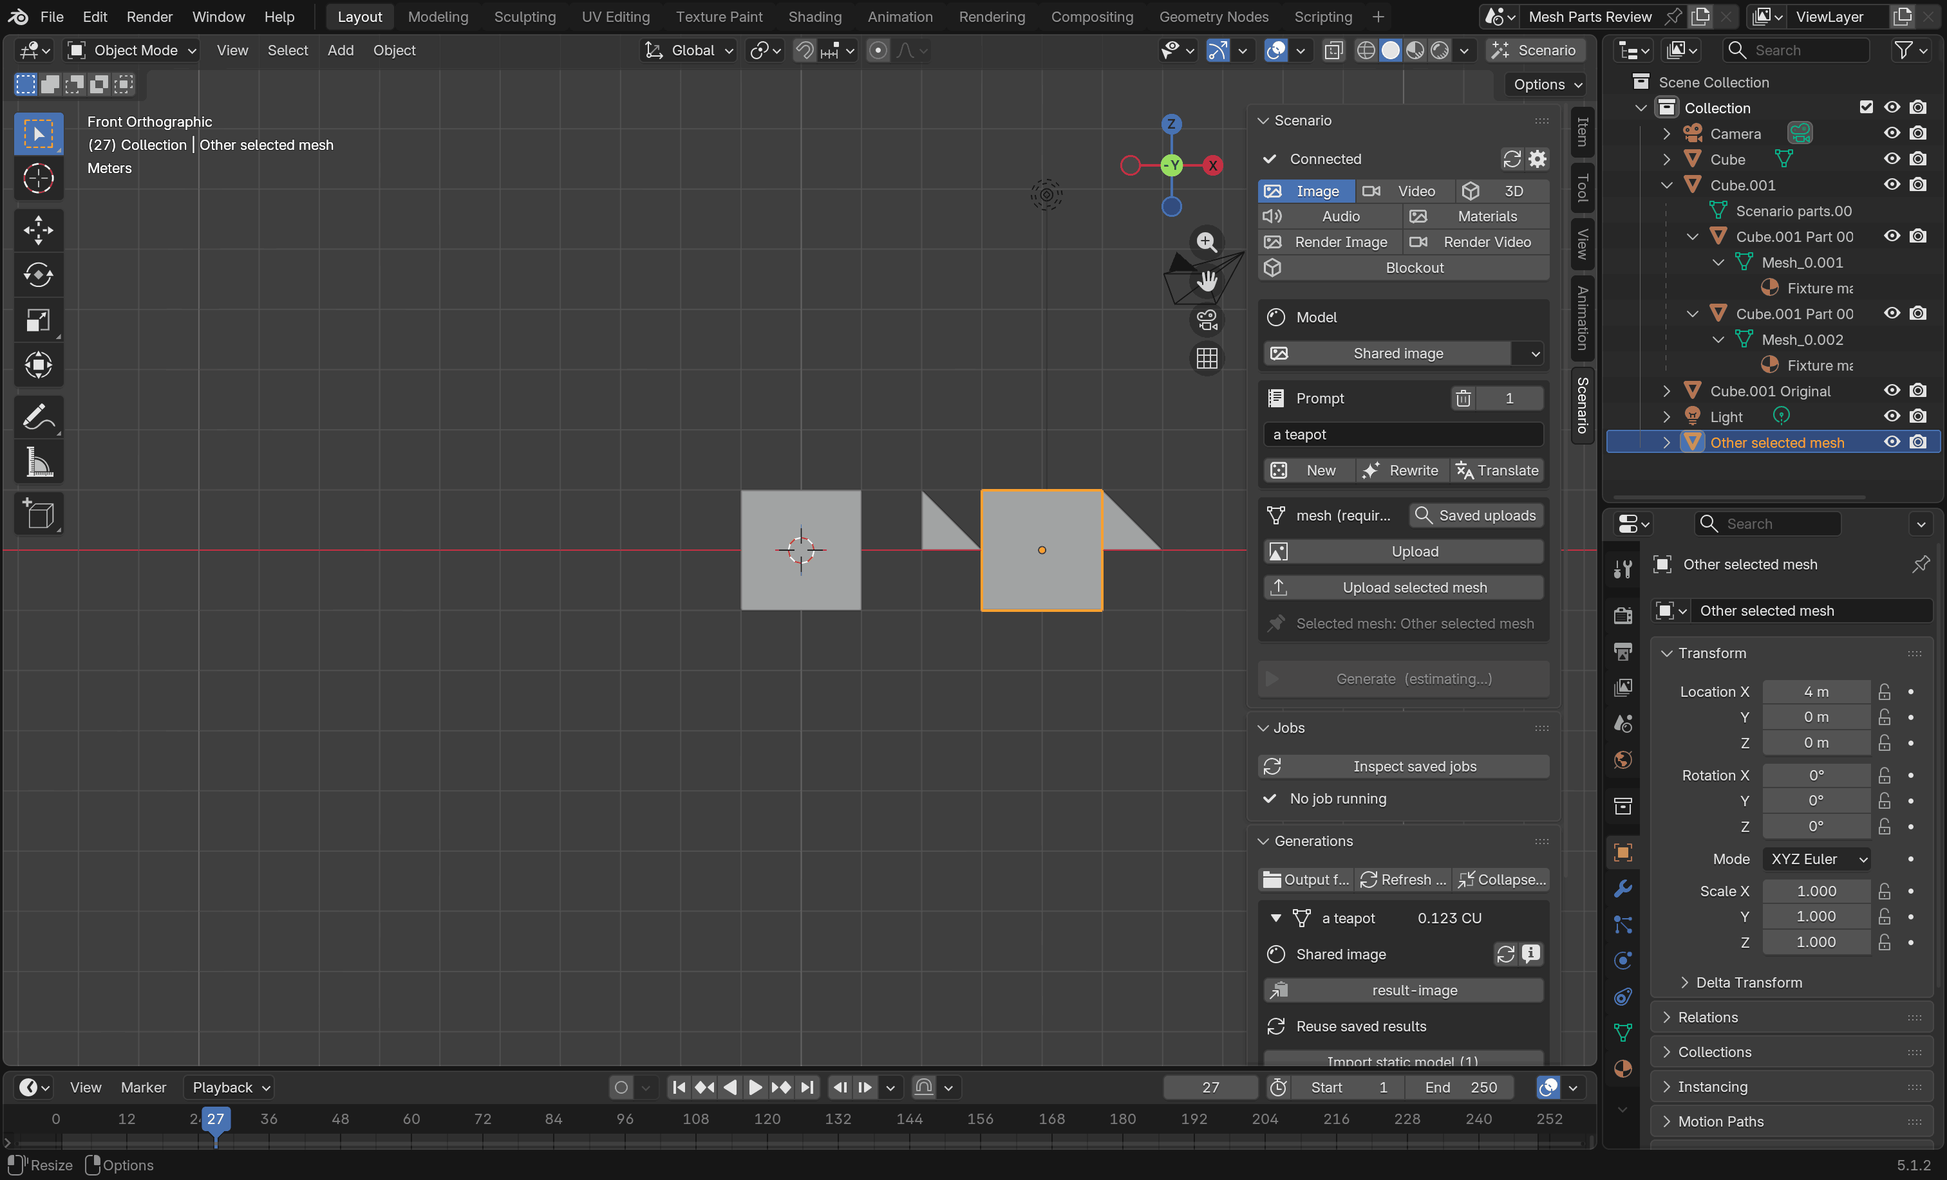Activate the Move tool

pyautogui.click(x=38, y=230)
